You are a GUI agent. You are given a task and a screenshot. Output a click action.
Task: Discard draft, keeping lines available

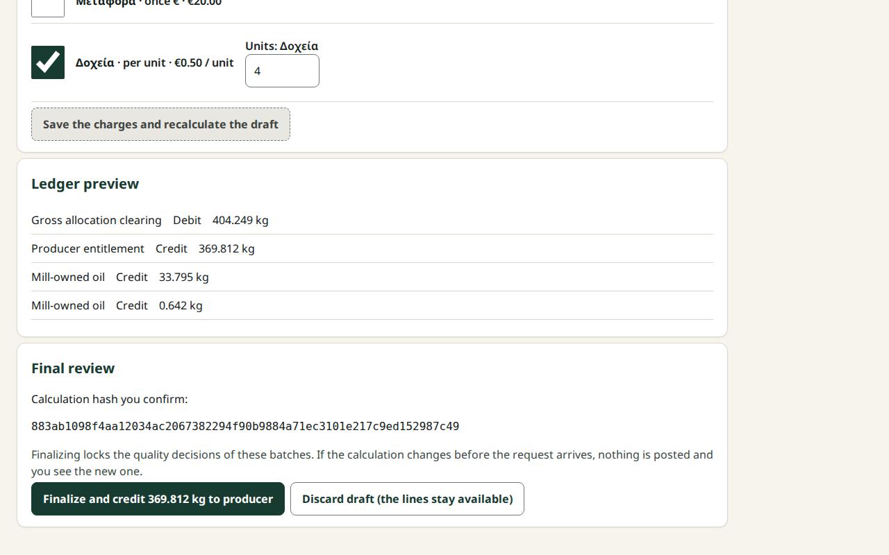pos(407,499)
